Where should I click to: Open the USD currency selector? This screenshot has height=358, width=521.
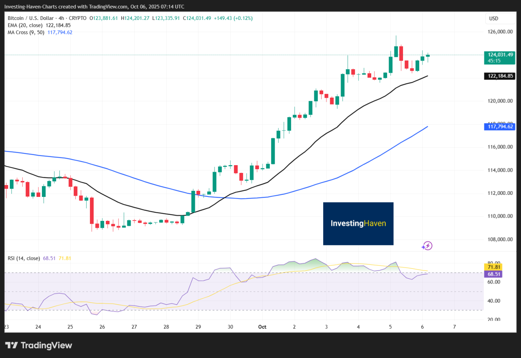[493, 18]
